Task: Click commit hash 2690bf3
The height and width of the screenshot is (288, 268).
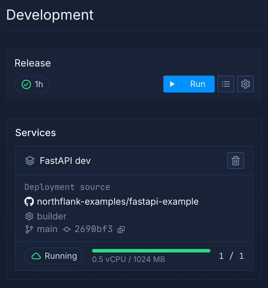Action: 93,229
